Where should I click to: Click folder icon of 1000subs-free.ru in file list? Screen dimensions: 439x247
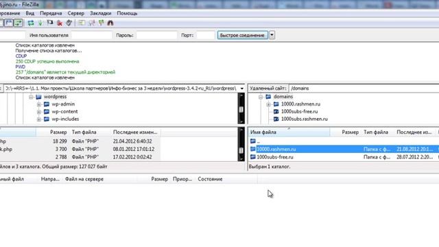[253, 157]
